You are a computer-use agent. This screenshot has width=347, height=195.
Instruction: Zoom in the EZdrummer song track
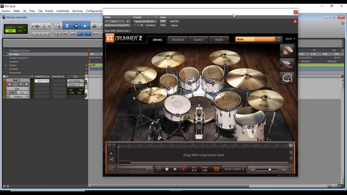291,152
